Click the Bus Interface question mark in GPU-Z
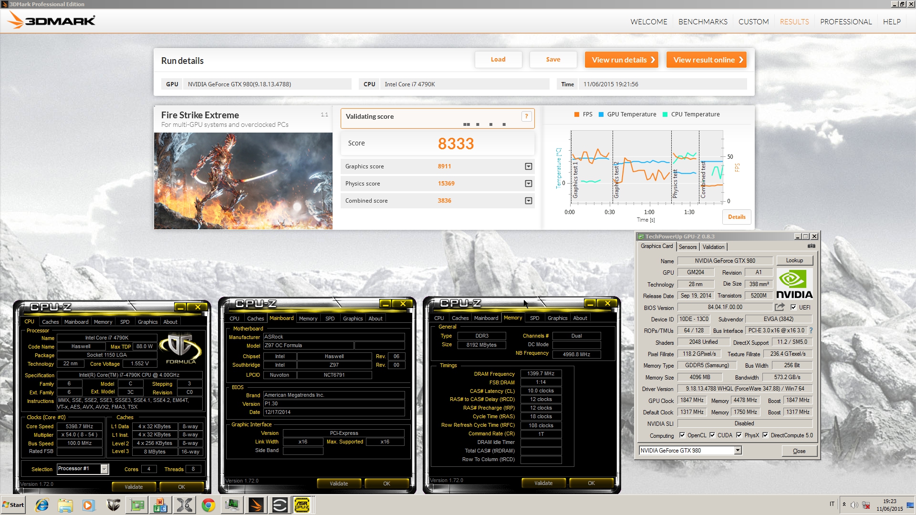The width and height of the screenshot is (916, 515). [x=811, y=330]
